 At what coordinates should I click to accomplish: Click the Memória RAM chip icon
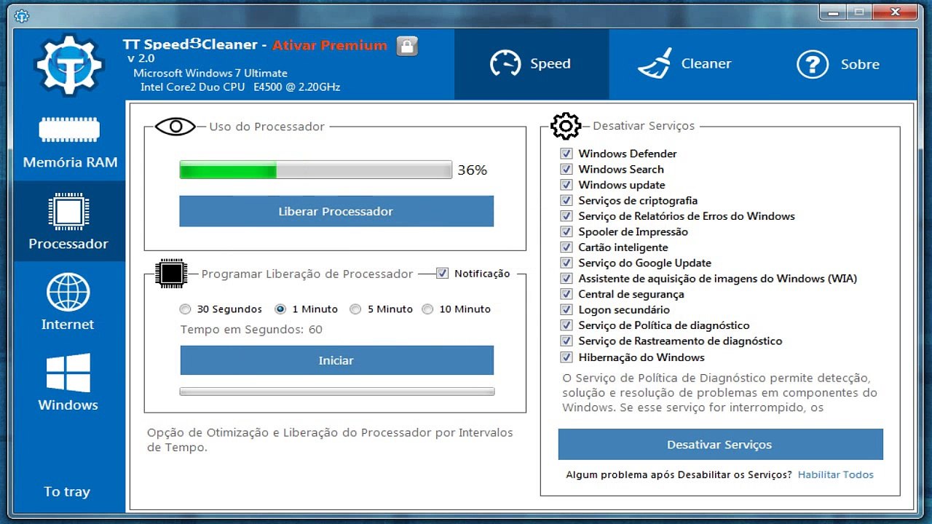69,130
